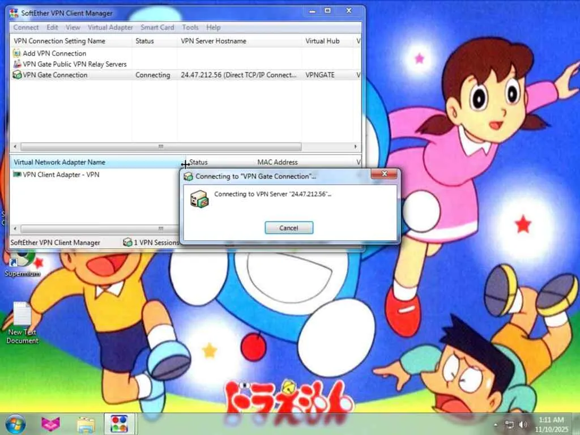Click Virtual Network Adapter Name column header
The height and width of the screenshot is (435, 580).
pos(98,163)
